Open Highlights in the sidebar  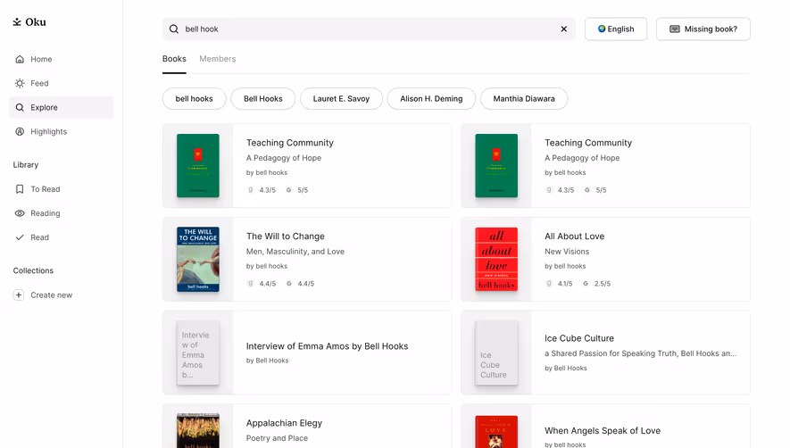pyautogui.click(x=61, y=131)
